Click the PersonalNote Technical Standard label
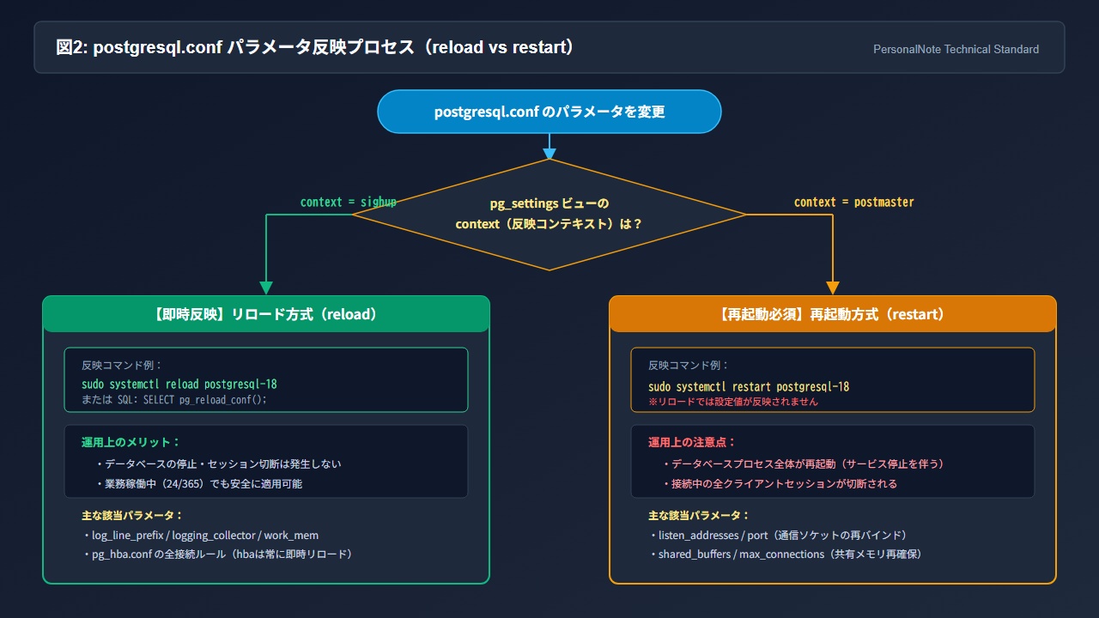The height and width of the screenshot is (618, 1099). [x=956, y=50]
